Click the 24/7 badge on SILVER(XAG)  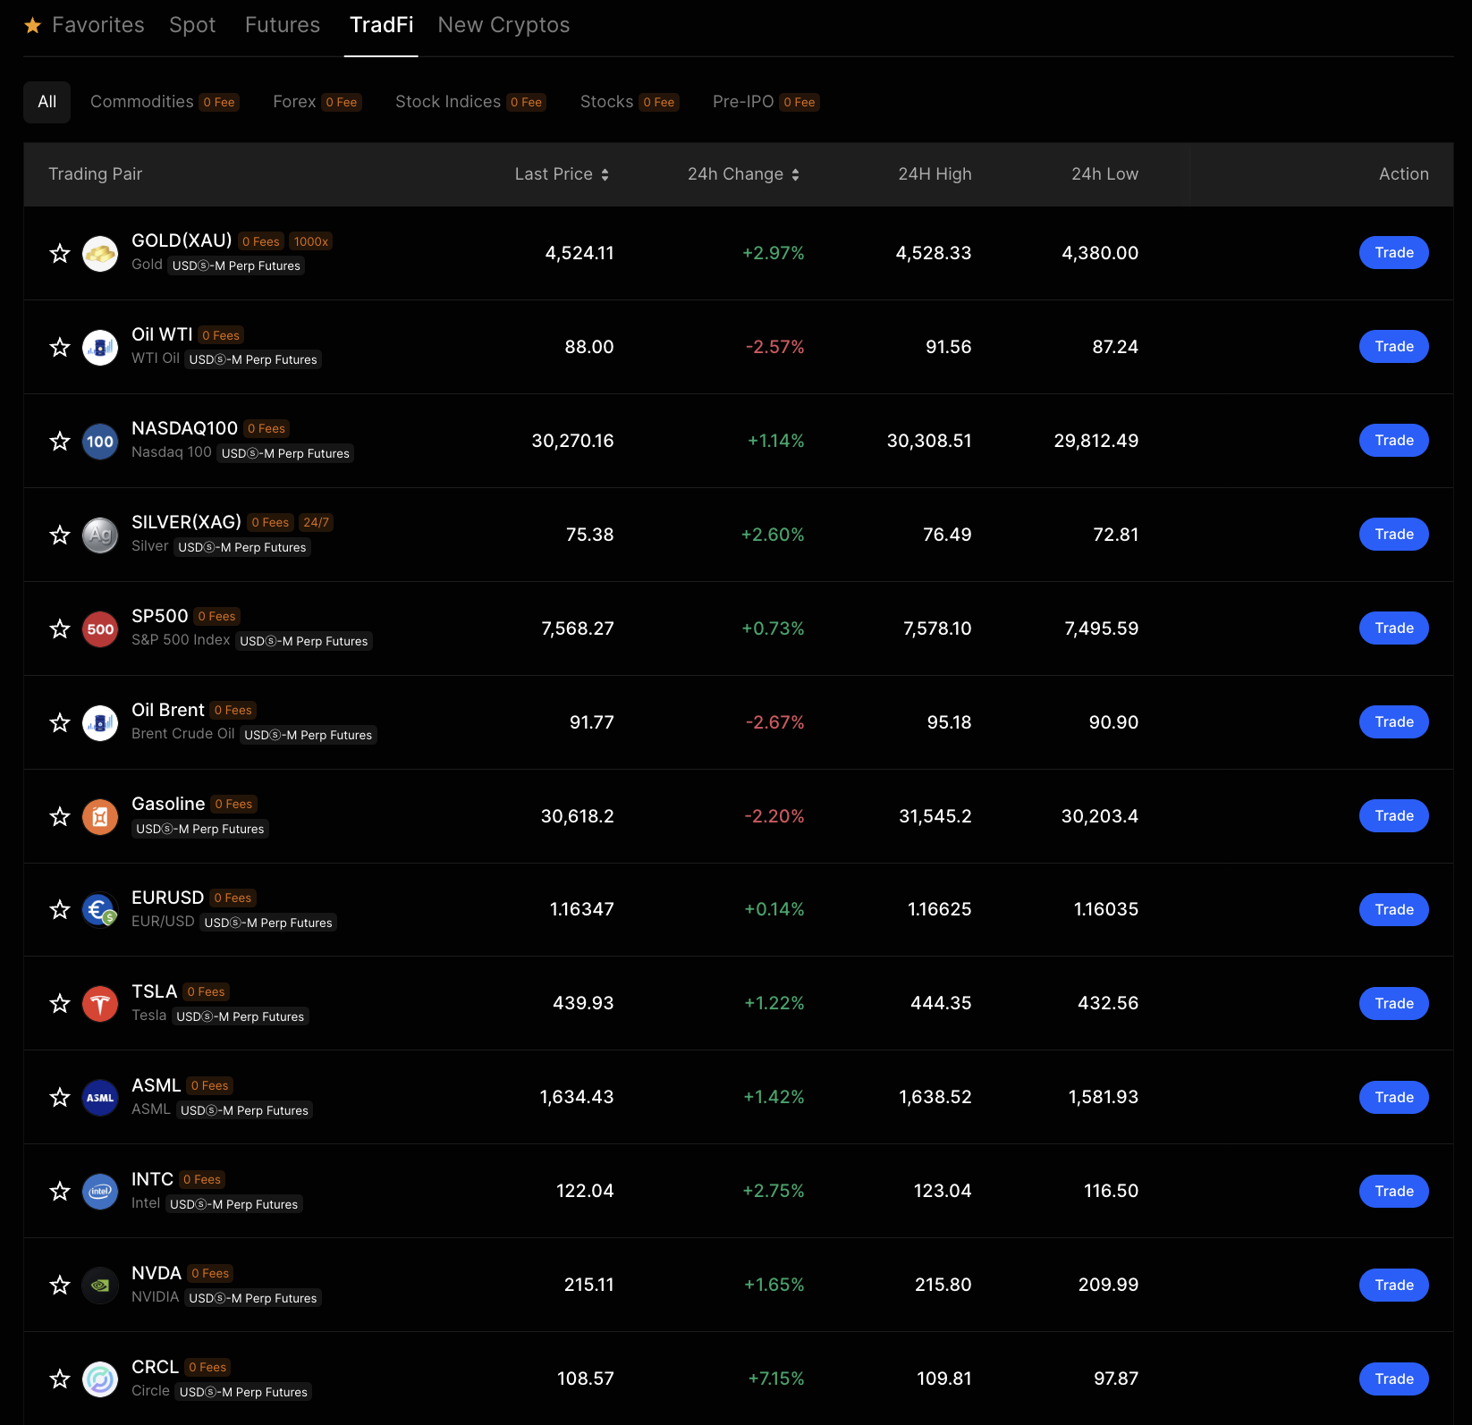[316, 523]
